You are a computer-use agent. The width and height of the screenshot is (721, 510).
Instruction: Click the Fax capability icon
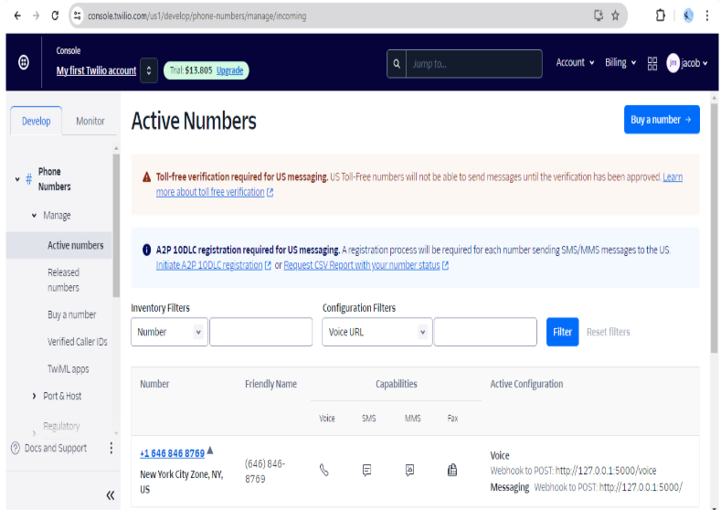[x=452, y=470]
